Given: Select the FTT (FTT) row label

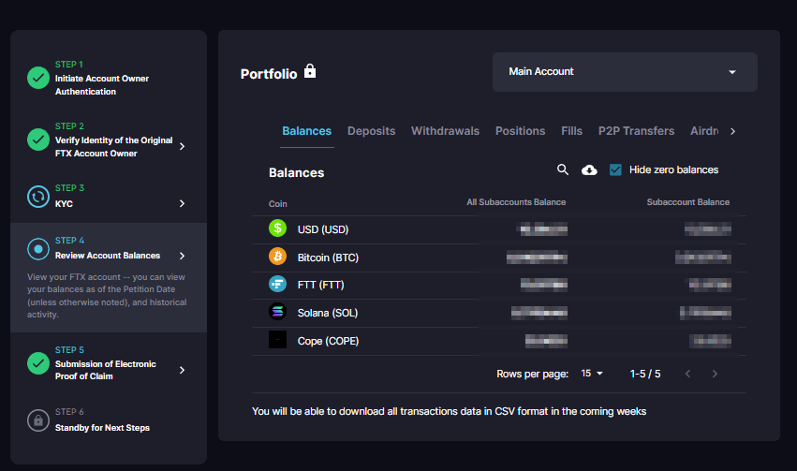Looking at the screenshot, I should pyautogui.click(x=320, y=285).
